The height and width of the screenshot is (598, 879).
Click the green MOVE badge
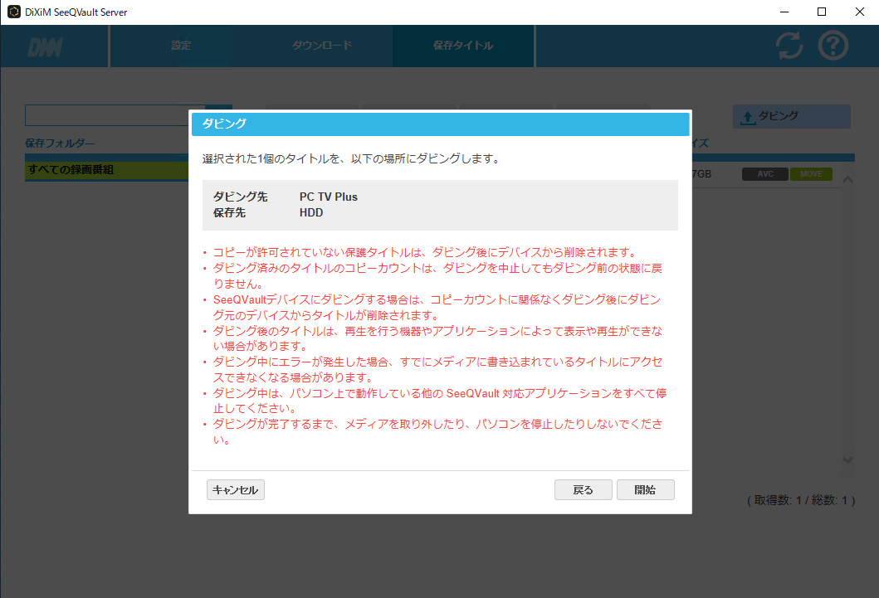click(x=811, y=174)
